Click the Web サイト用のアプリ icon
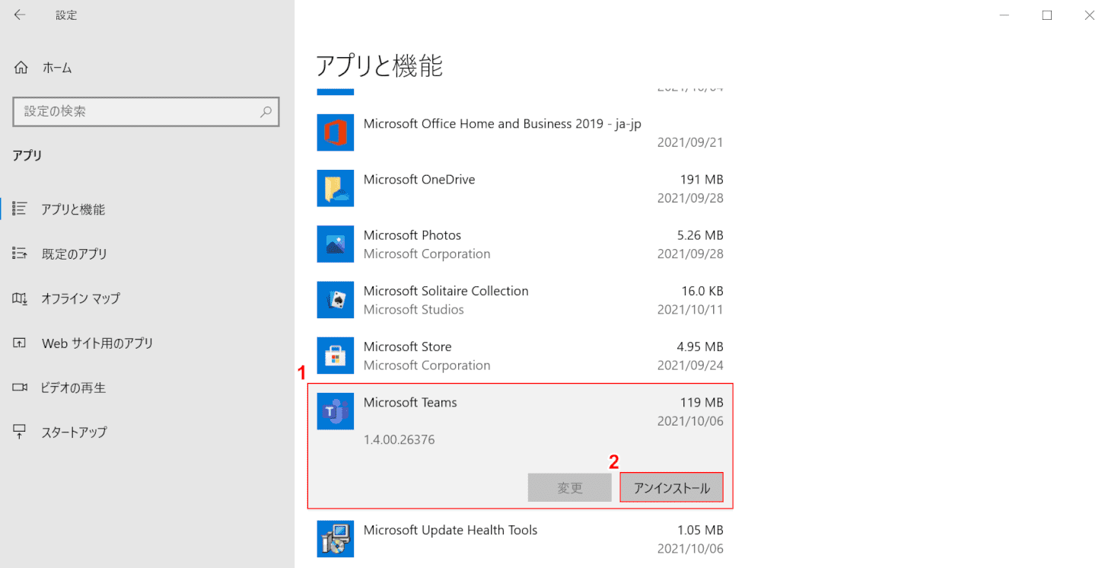Image resolution: width=1108 pixels, height=568 pixels. pos(21,343)
